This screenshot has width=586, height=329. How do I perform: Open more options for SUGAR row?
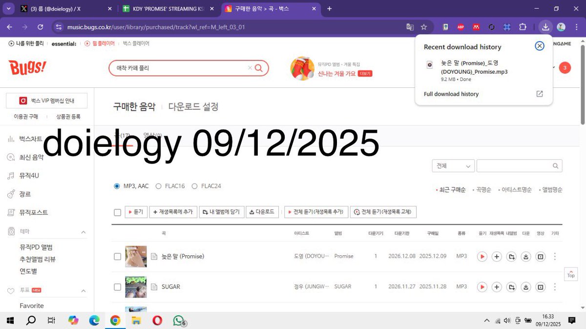(555, 287)
